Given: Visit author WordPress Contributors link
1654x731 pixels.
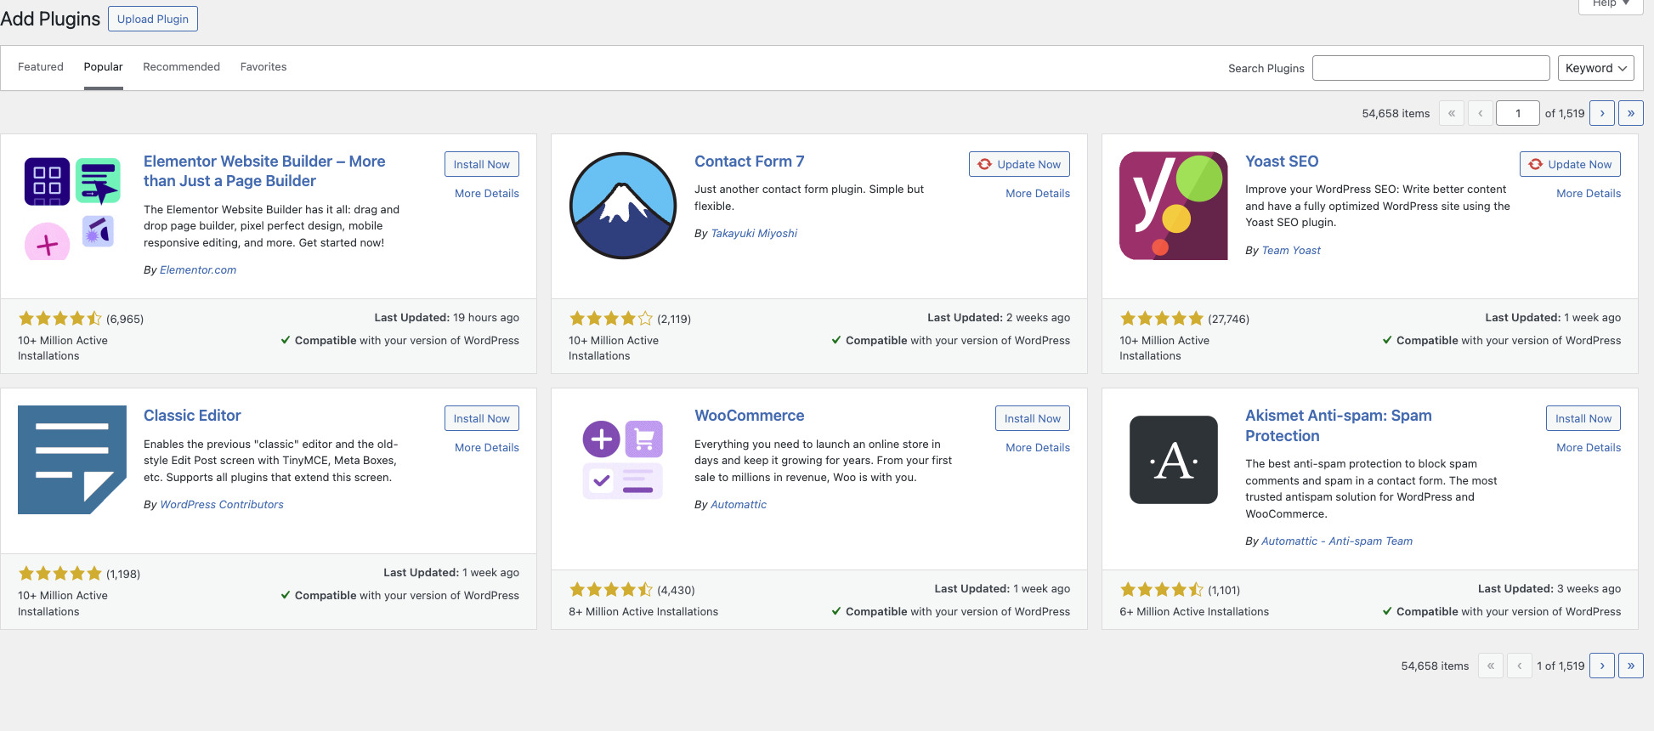Looking at the screenshot, I should (x=222, y=505).
